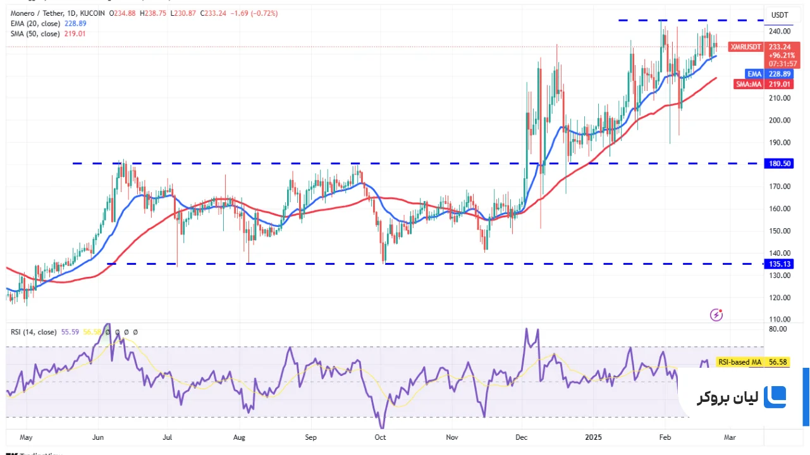The height and width of the screenshot is (455, 810).
Task: Click the 170.00 price scale value
Action: click(778, 187)
